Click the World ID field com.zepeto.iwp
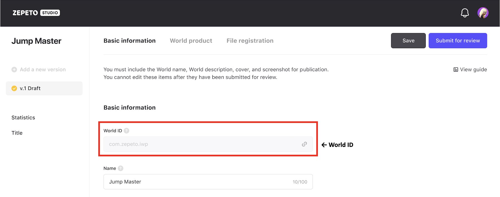Viewport: 500px width, 197px height. pyautogui.click(x=208, y=144)
